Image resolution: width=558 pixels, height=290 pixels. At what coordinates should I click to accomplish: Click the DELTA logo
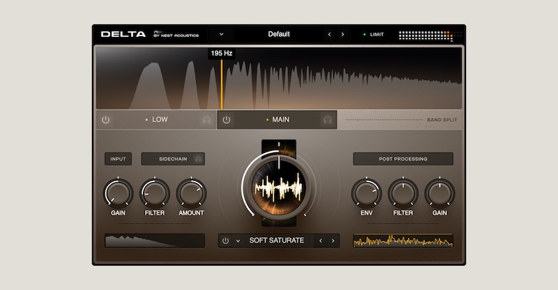coord(123,34)
